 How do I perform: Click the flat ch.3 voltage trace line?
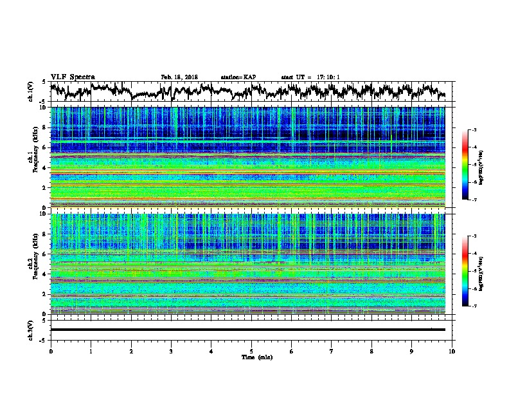247,330
